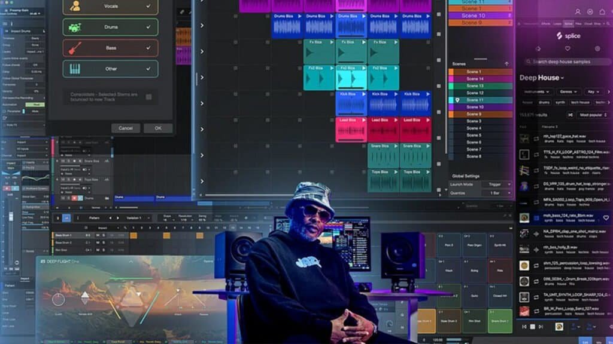Click Cancel in the stems dialog
Screen dimensions: 613x344
coord(126,128)
